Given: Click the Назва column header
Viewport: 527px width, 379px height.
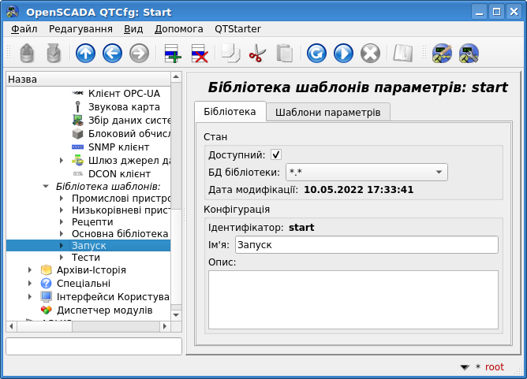Looking at the screenshot, I should [x=88, y=80].
